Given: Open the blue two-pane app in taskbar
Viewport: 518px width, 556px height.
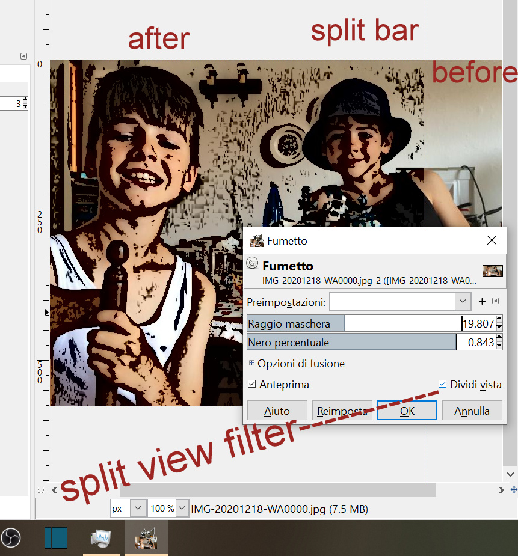Looking at the screenshot, I should coord(56,538).
